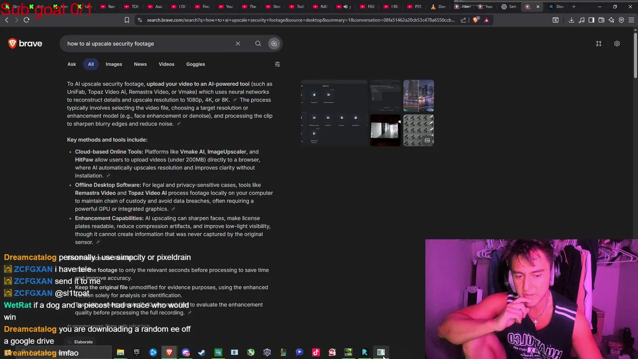Viewport: 638px width, 359px height.
Task: Open the media playlist music note icon
Action: click(582, 20)
